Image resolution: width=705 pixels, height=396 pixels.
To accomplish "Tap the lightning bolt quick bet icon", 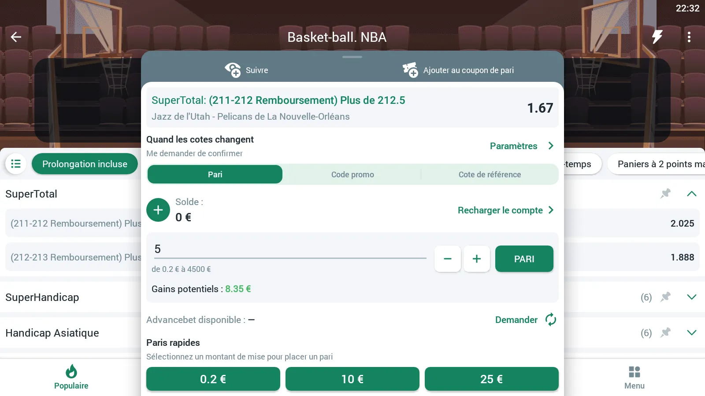I will pos(657,37).
